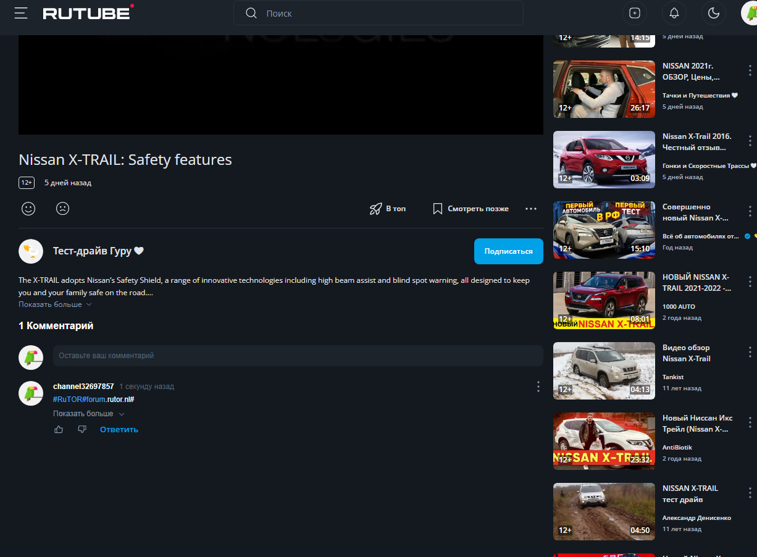Open options for Nissan X-Trail 2016 video
The width and height of the screenshot is (757, 557).
pos(750,141)
